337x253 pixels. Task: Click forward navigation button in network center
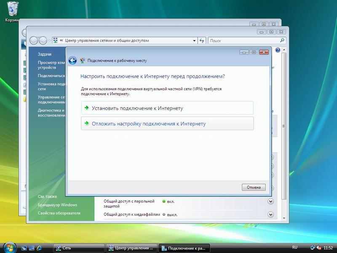click(x=43, y=40)
